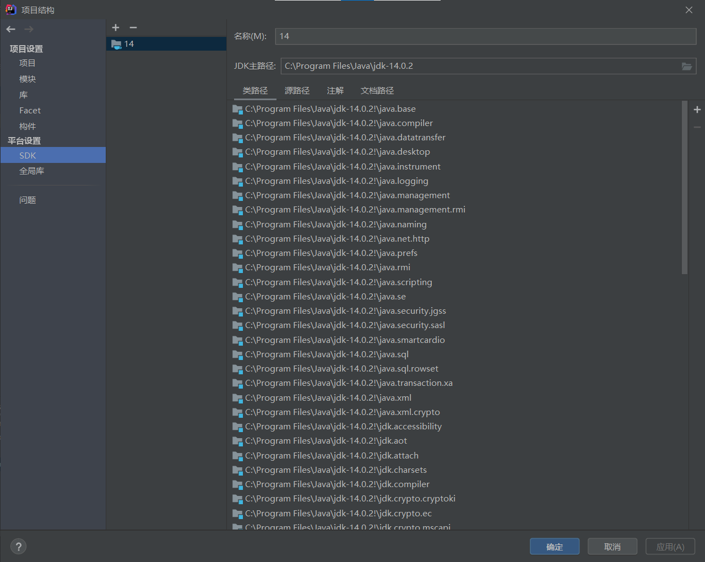Click the forward navigation arrow

click(x=29, y=29)
